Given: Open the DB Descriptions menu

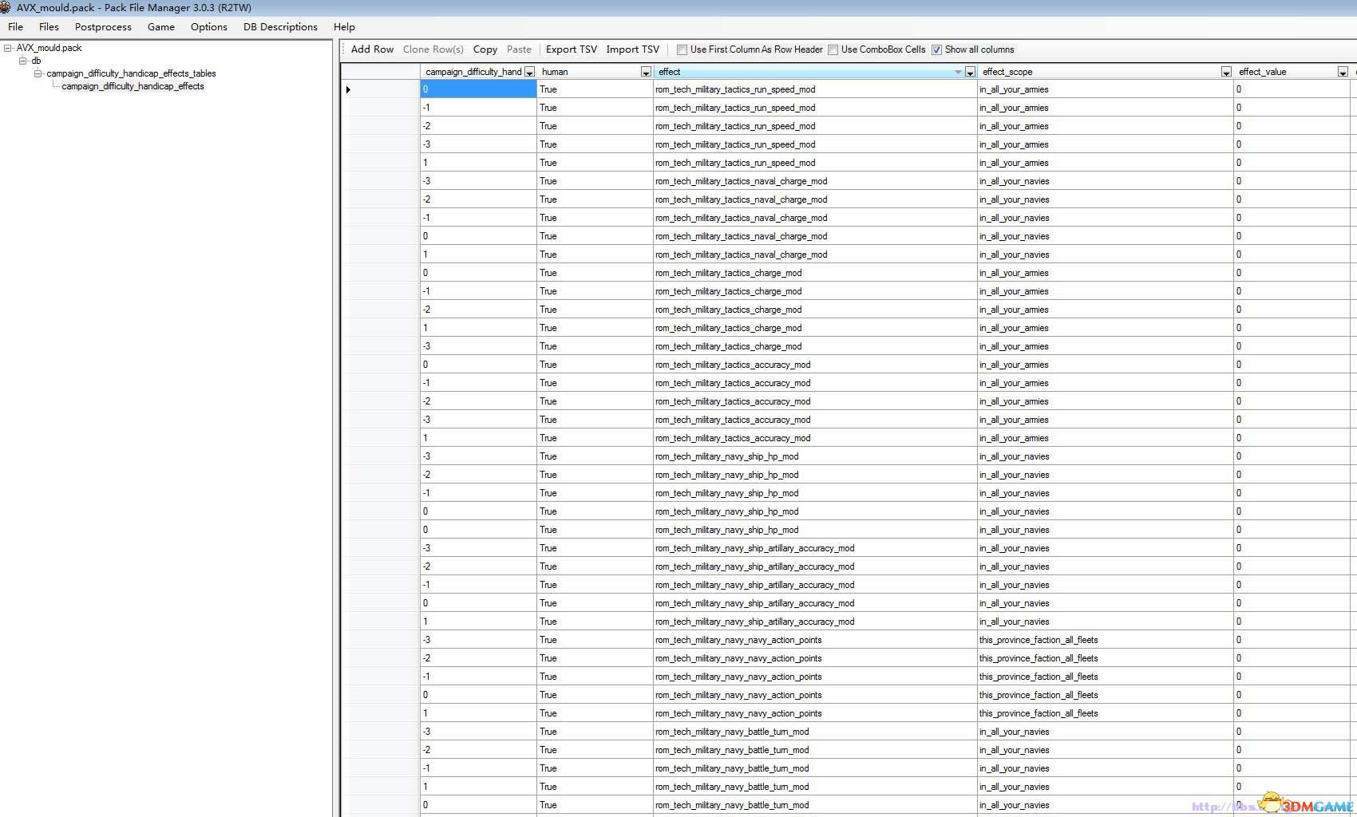Looking at the screenshot, I should (280, 27).
